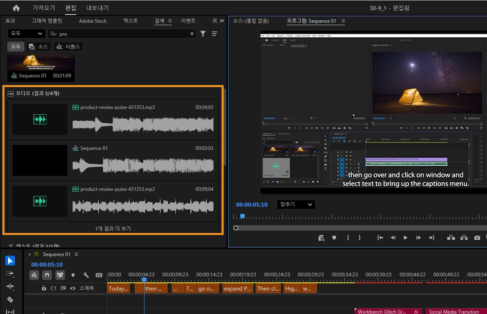Expand hidden panel tabs with double chevron
The width and height of the screenshot is (487, 314).
(x=222, y=21)
